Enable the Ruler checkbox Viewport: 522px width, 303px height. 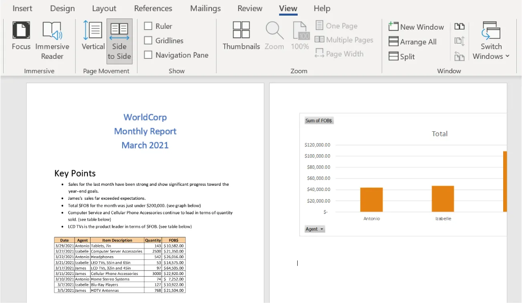click(149, 26)
